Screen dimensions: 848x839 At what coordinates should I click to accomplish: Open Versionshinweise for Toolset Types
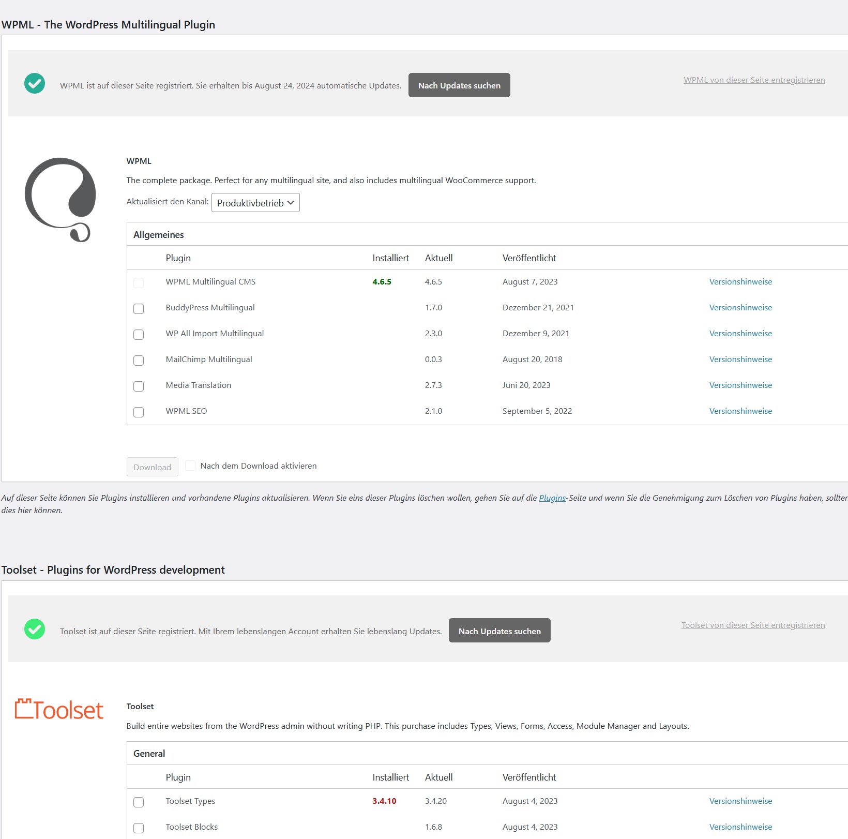pyautogui.click(x=740, y=801)
